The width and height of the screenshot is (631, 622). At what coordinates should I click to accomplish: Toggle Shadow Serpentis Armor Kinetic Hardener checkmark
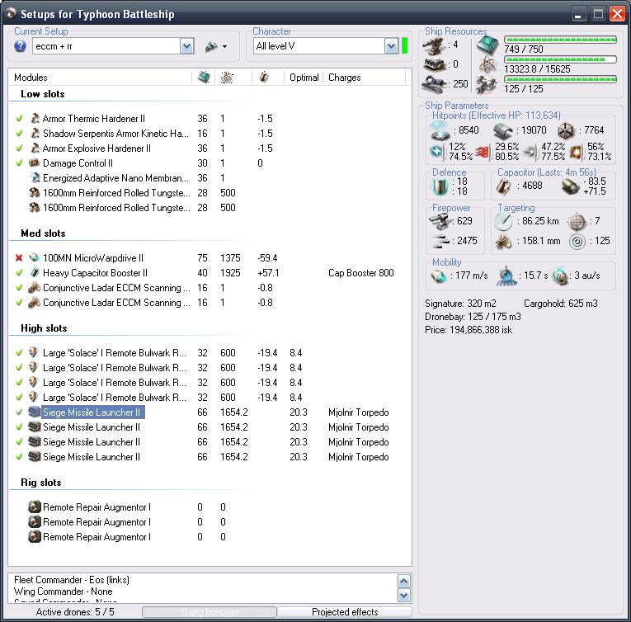tap(19, 134)
